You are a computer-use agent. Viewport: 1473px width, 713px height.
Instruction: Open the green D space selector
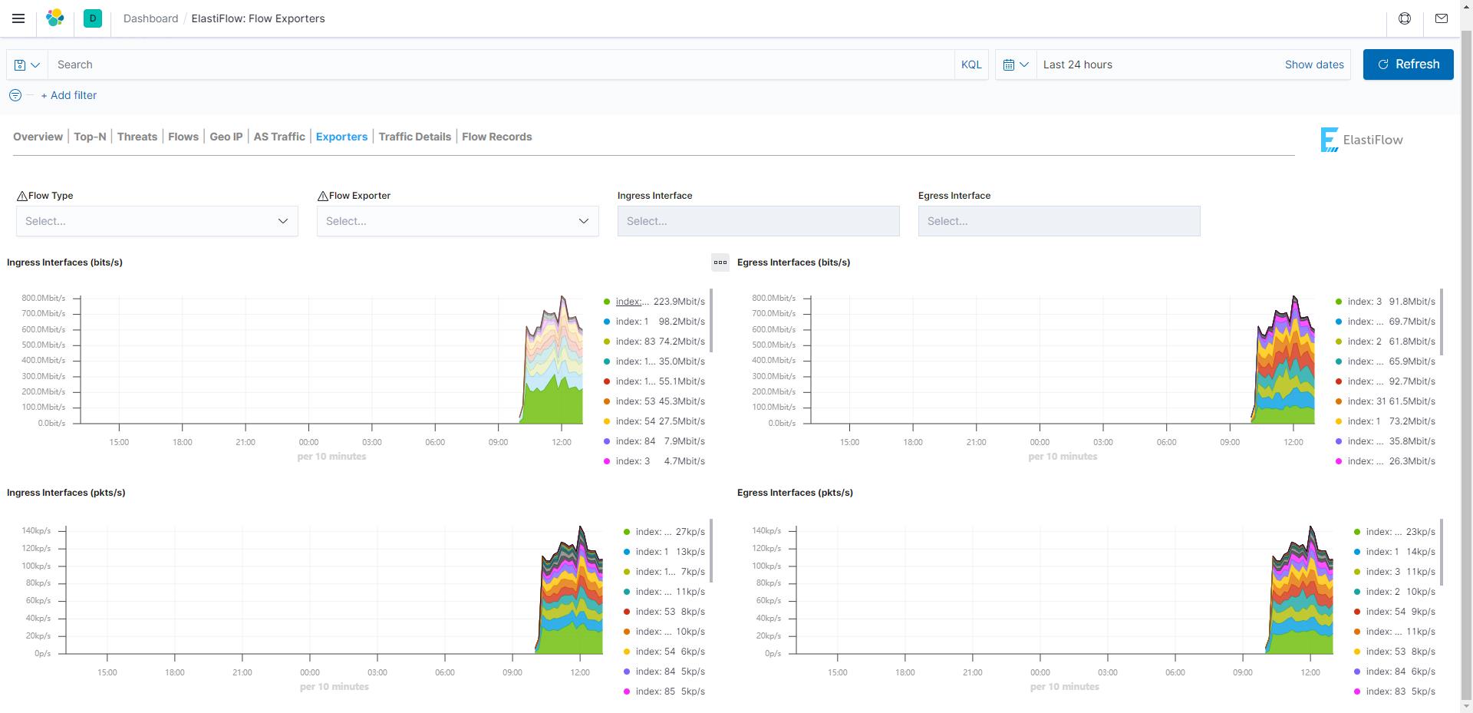click(x=93, y=18)
